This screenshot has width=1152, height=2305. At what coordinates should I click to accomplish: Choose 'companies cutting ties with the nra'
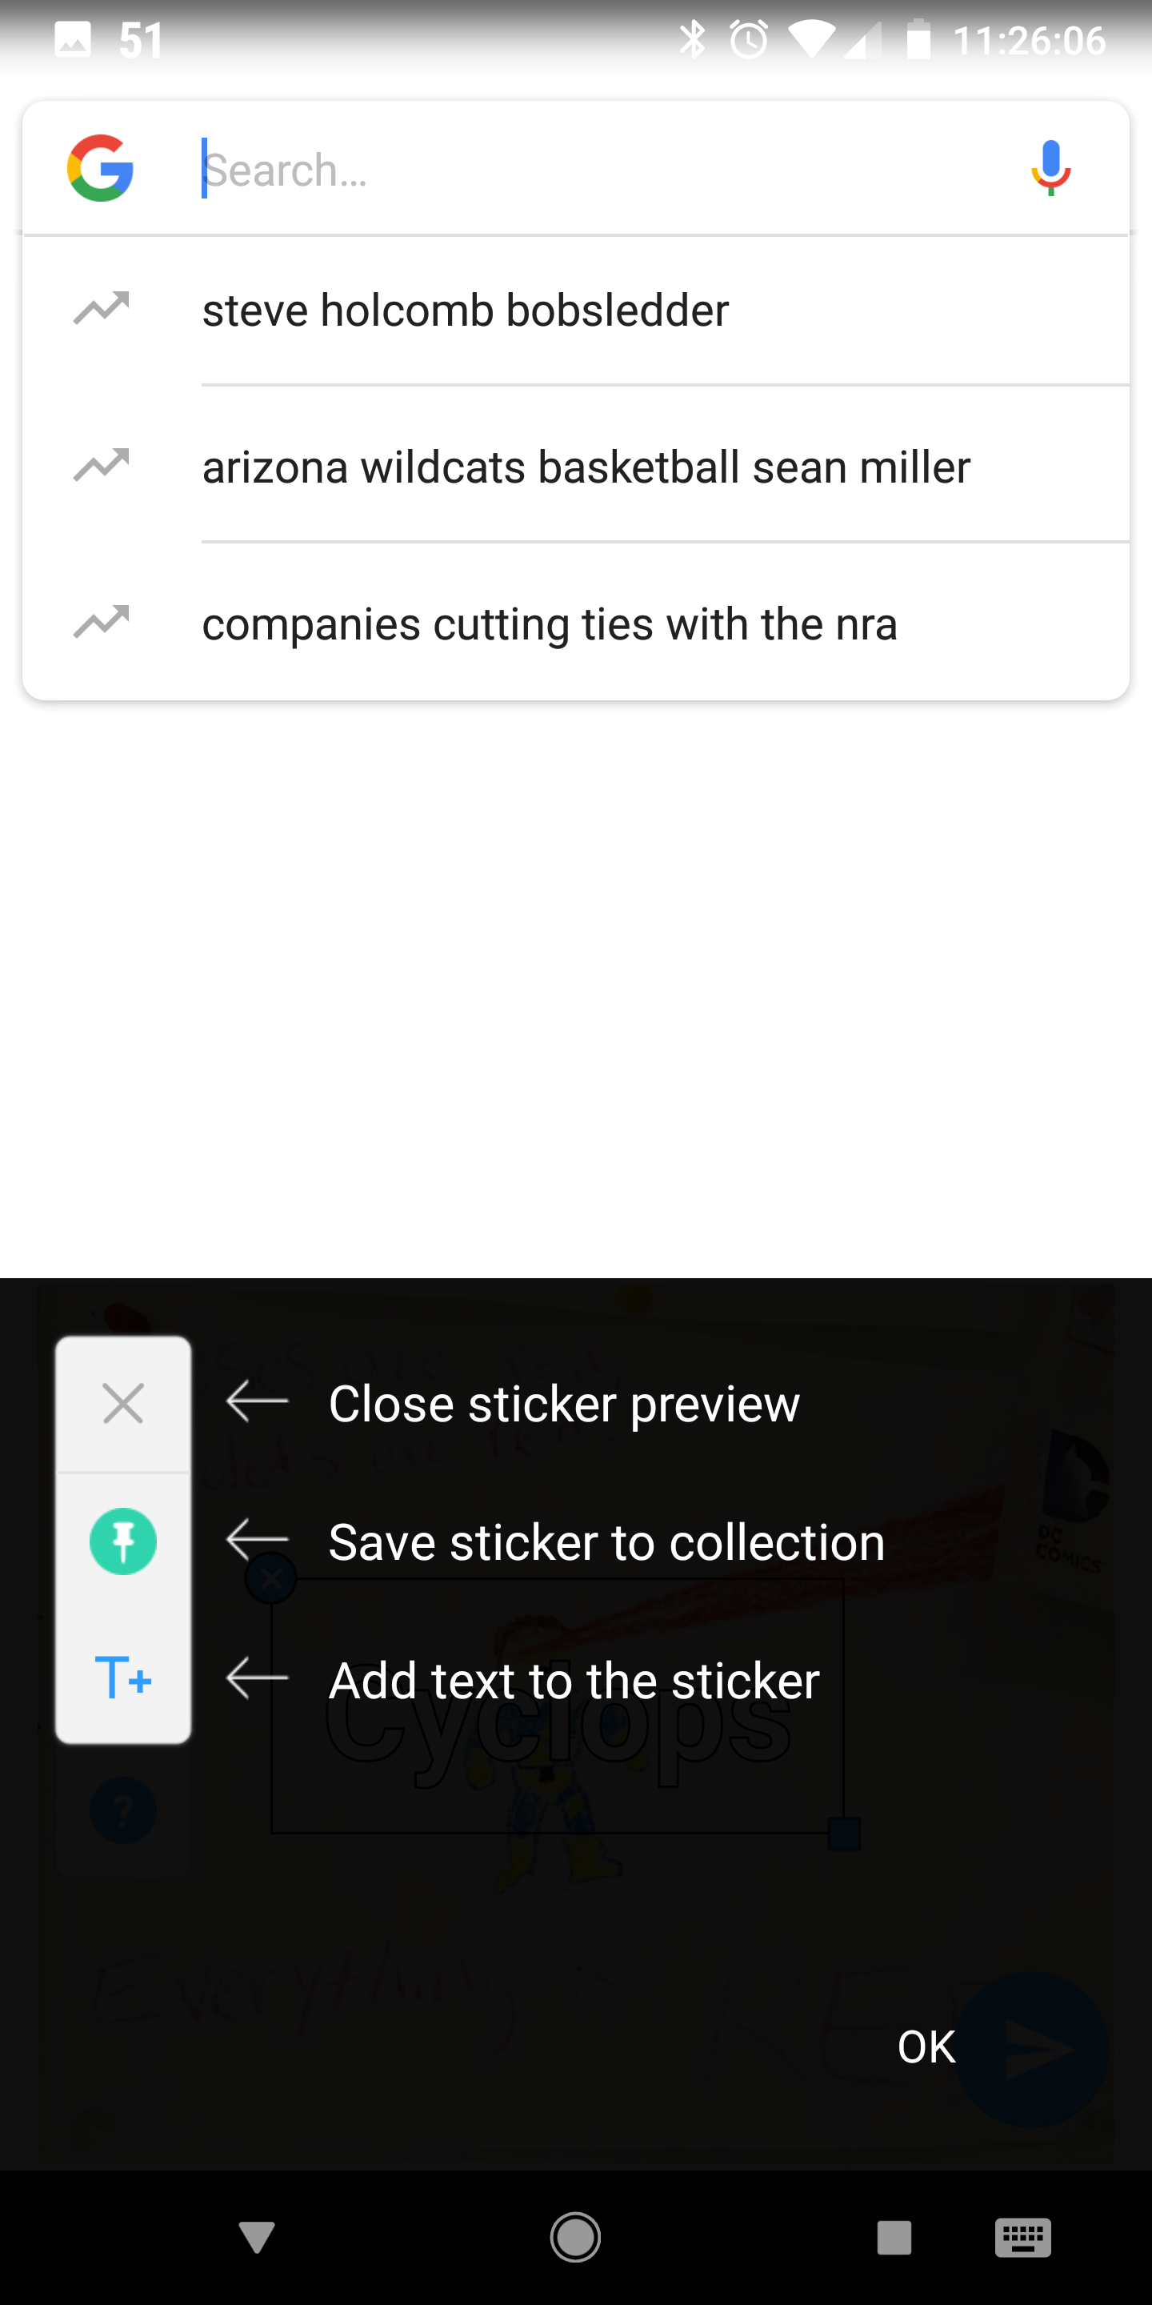coord(549,623)
